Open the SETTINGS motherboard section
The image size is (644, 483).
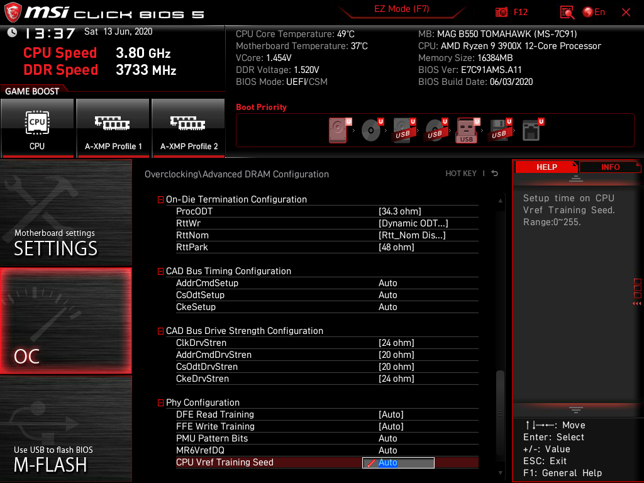65,213
